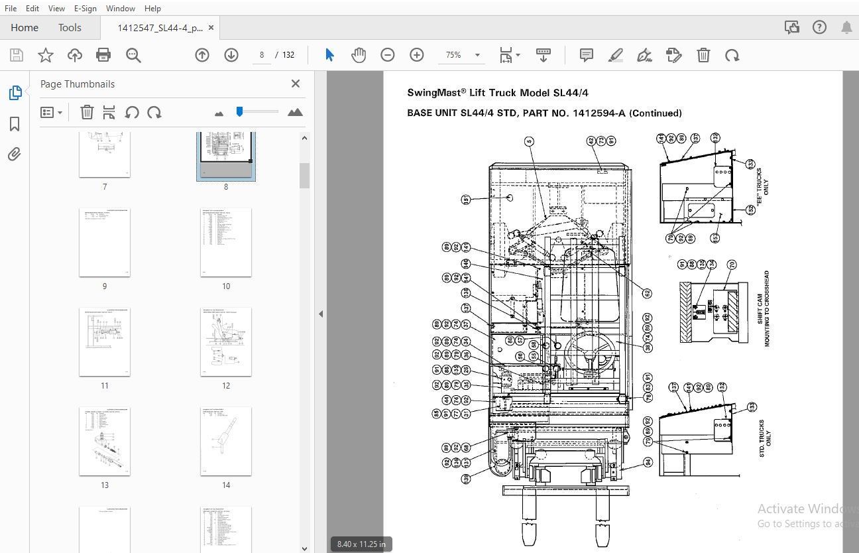Open the File menu

[11, 9]
